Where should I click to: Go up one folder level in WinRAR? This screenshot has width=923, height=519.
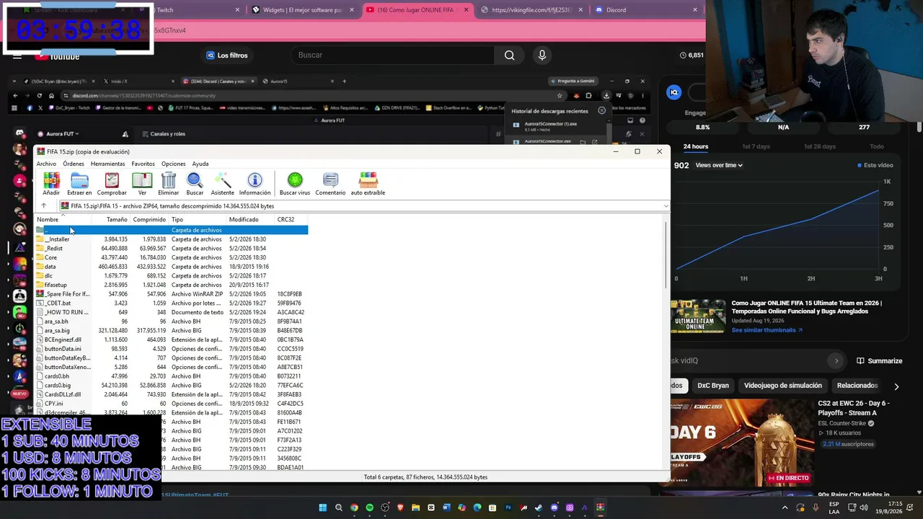(43, 206)
